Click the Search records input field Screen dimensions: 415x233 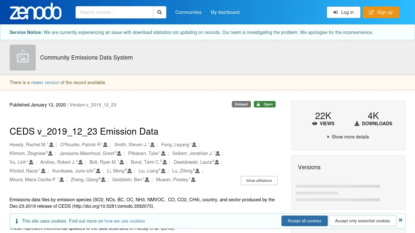pos(114,12)
